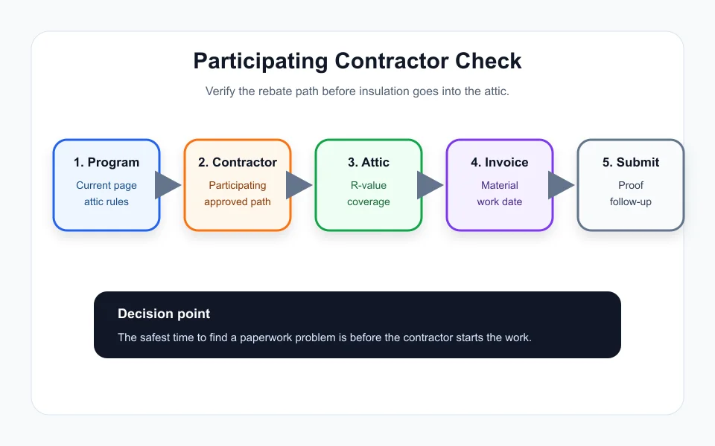Select the 1. Program step box
The width and height of the screenshot is (715, 446).
pyautogui.click(x=107, y=185)
